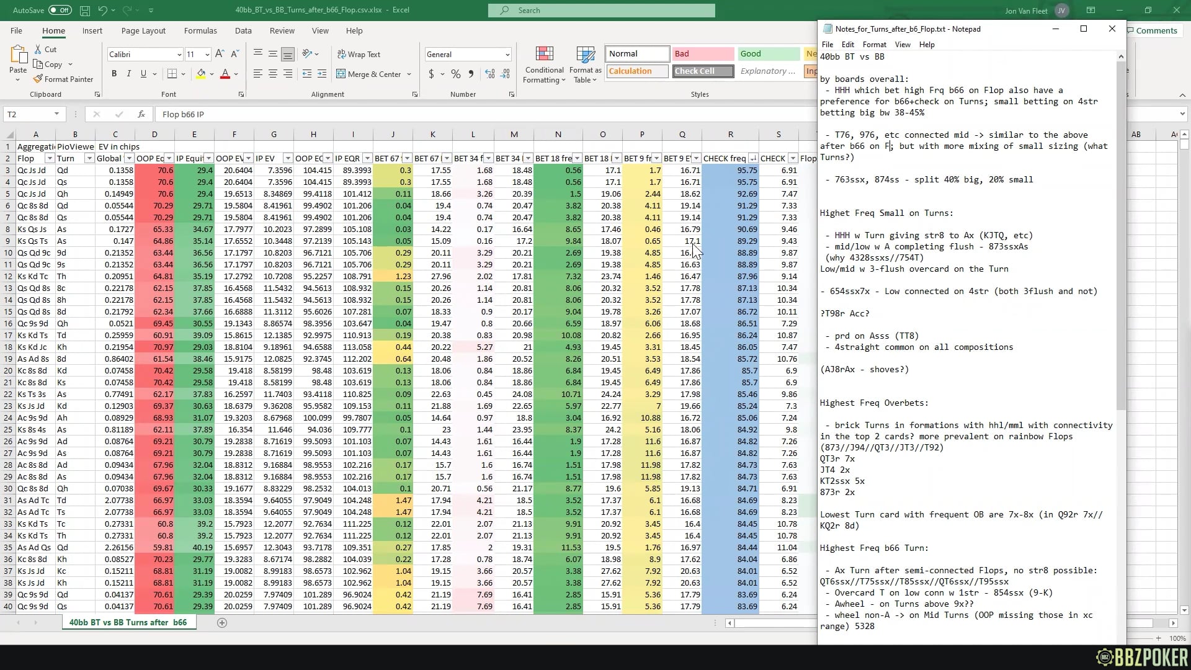Click the Name Box showing T2
Screen dimensions: 1191x670
(x=28, y=114)
